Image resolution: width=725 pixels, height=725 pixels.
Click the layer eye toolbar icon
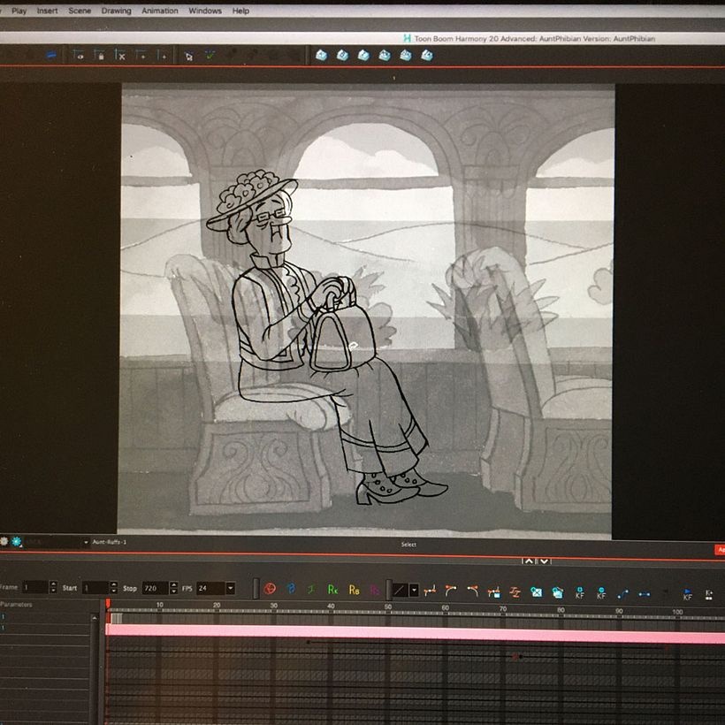coord(79,56)
